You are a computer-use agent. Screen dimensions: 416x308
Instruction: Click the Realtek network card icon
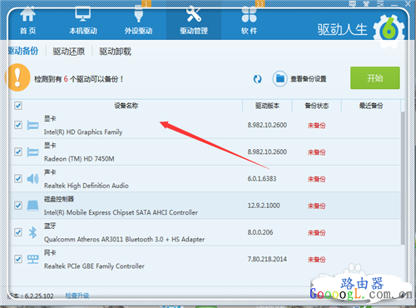coord(32,259)
